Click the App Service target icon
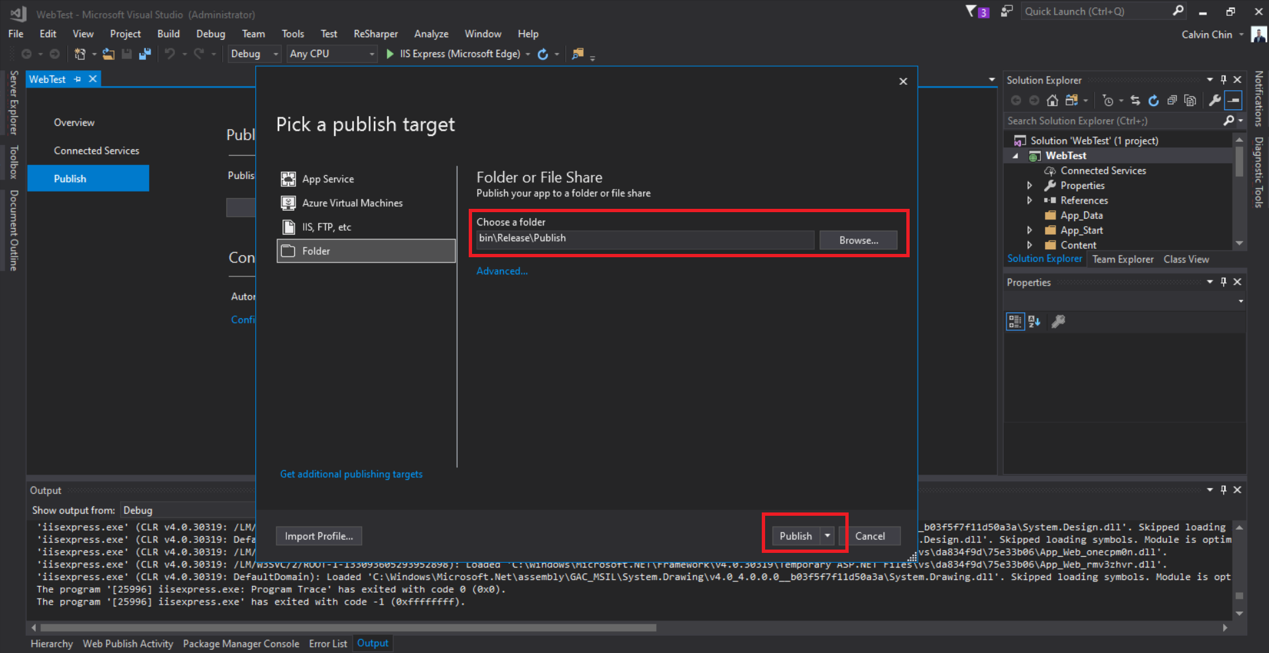The image size is (1269, 653). click(288, 179)
